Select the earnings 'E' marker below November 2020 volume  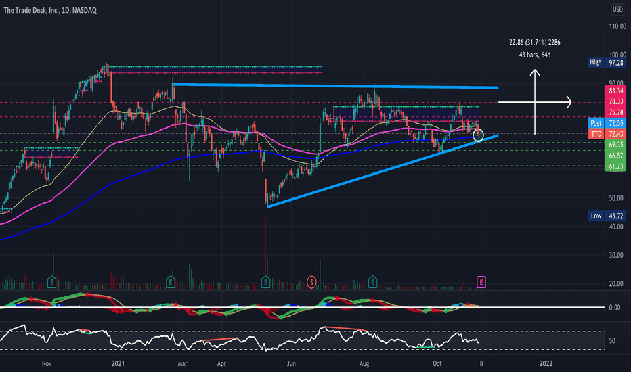51,282
